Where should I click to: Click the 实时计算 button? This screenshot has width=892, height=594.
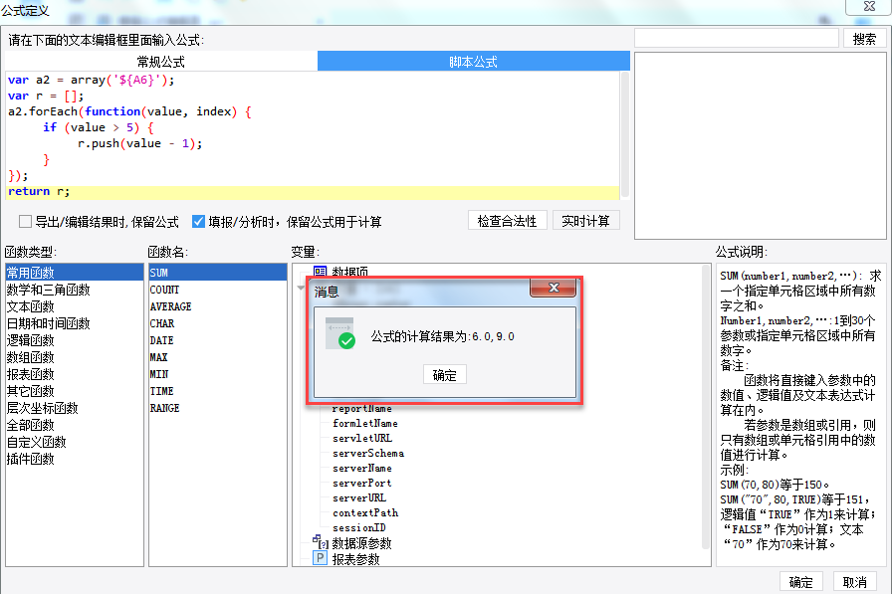[586, 221]
